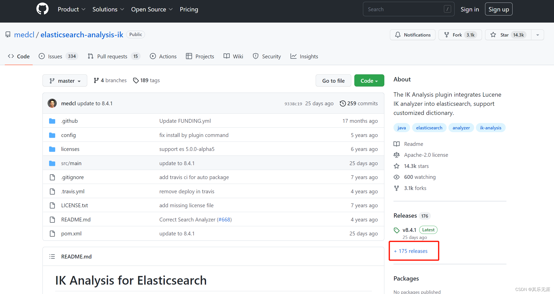Open the green Code dropdown button

(x=369, y=81)
